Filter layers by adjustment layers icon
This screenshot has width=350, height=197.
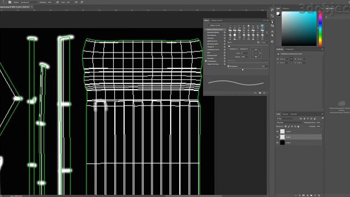pos(304,119)
